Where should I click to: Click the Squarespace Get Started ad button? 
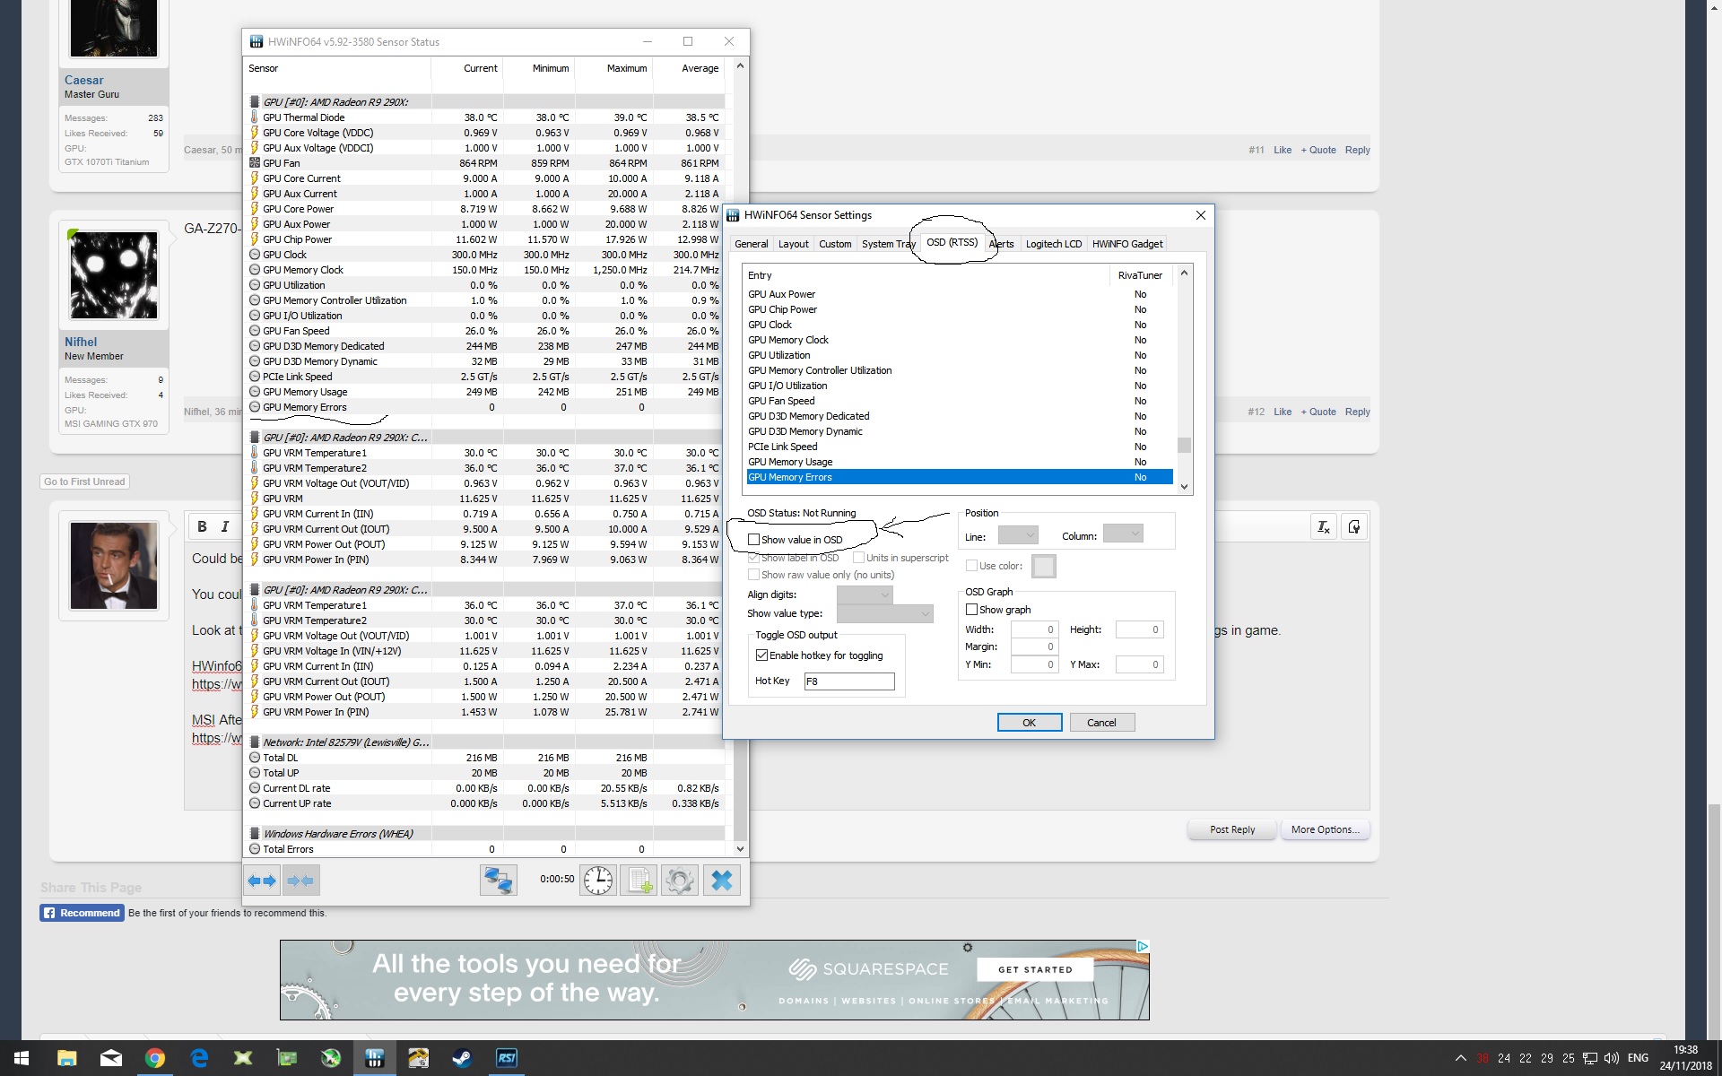[1035, 969]
